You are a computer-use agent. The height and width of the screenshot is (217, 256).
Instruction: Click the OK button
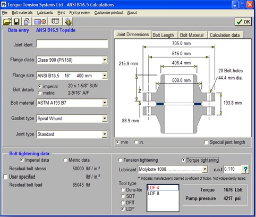click(x=243, y=22)
